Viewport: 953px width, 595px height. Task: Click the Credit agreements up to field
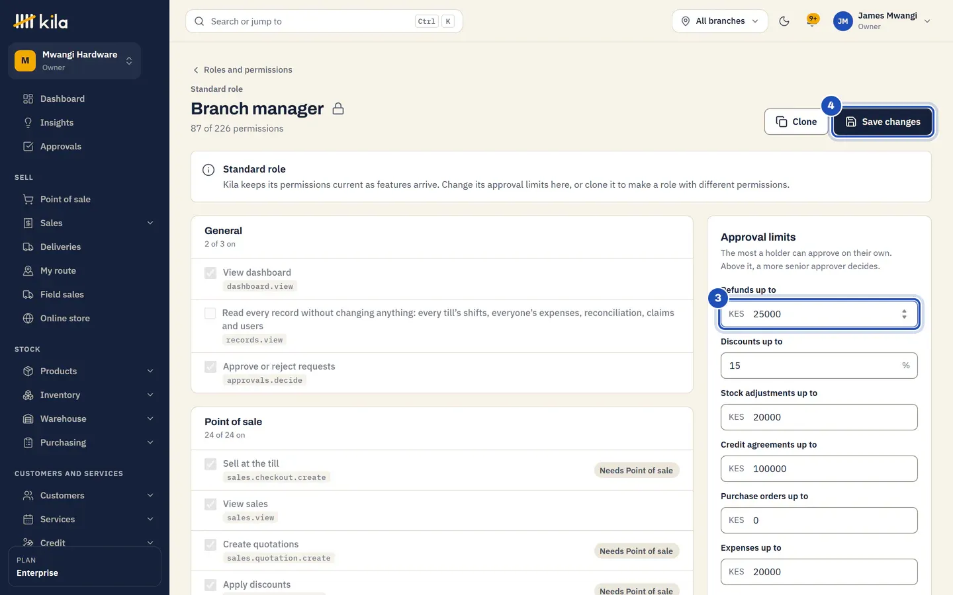coord(819,469)
